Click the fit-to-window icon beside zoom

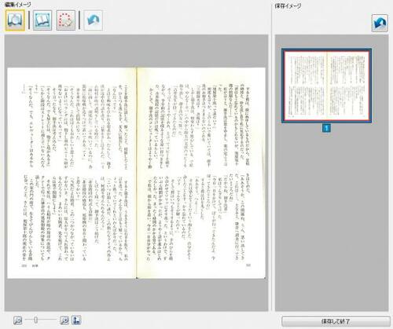click(76, 320)
